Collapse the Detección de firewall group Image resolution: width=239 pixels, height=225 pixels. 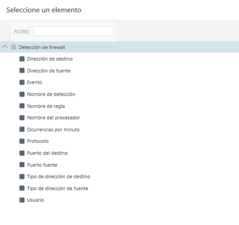coord(5,47)
